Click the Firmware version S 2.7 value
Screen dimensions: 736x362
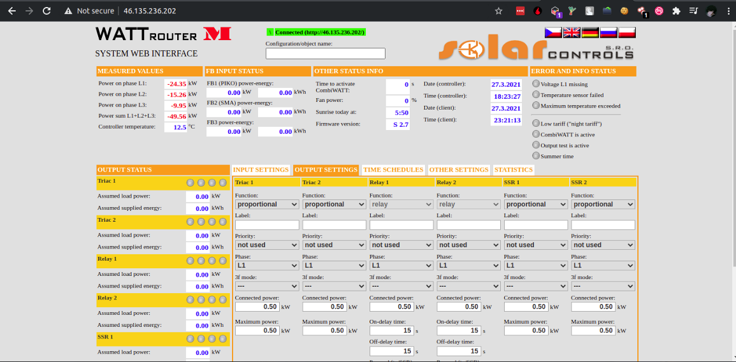[x=398, y=124]
